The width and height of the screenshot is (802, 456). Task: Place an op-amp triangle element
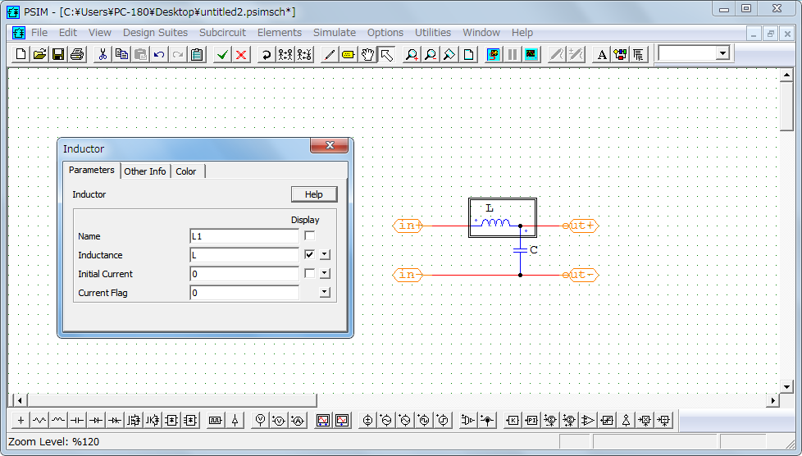click(588, 421)
